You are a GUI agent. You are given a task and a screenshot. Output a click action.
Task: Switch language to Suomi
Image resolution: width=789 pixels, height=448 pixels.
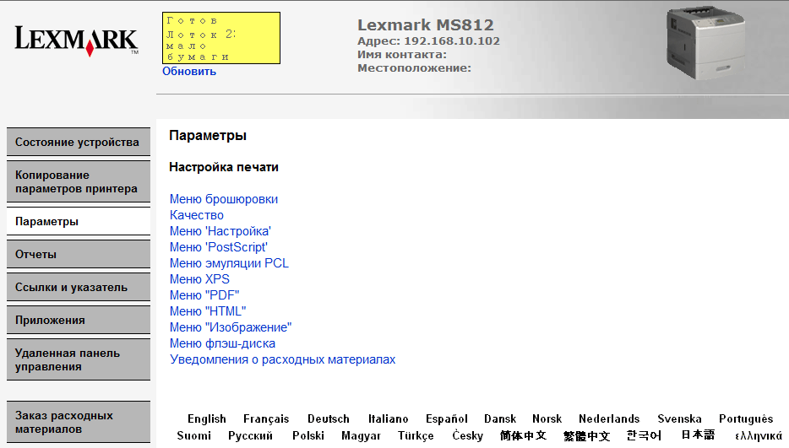(193, 435)
